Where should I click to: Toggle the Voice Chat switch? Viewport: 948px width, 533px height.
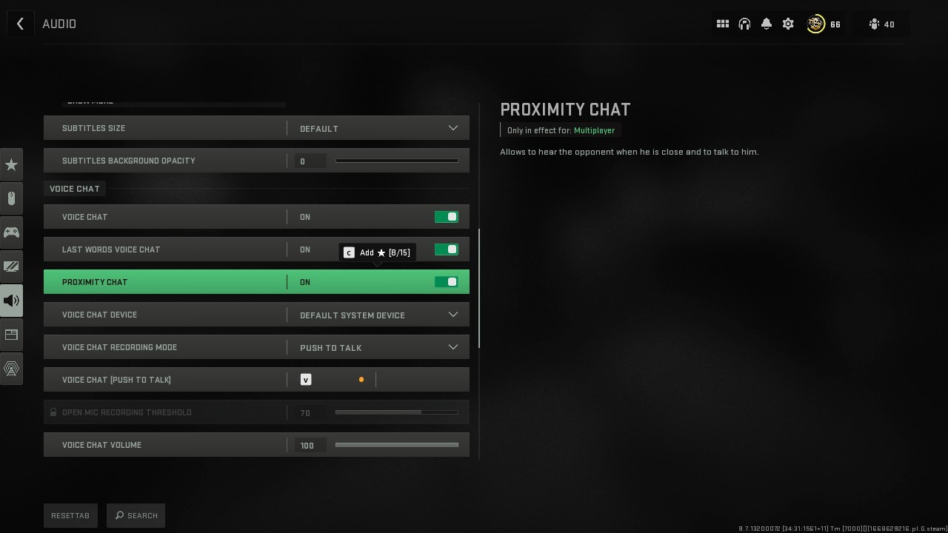tap(446, 217)
